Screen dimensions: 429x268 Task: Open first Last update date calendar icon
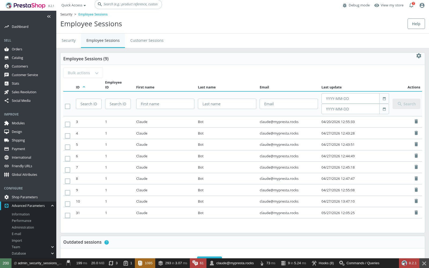pos(384,99)
